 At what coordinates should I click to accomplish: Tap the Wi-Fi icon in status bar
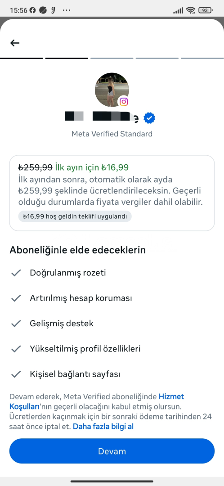[x=190, y=10]
